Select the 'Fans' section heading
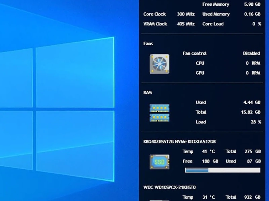269x201 pixels. (148, 44)
